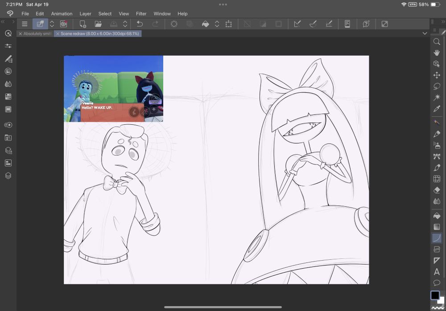446x311 pixels.
Task: Collapse the left palette dock arrows
Action: [x=4, y=22]
